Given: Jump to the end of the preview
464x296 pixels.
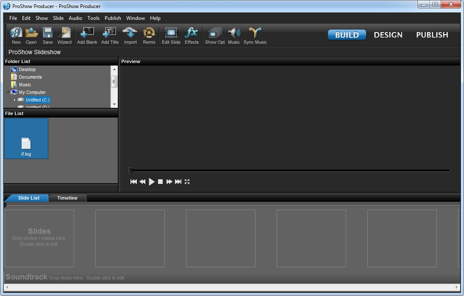Looking at the screenshot, I should 178,182.
